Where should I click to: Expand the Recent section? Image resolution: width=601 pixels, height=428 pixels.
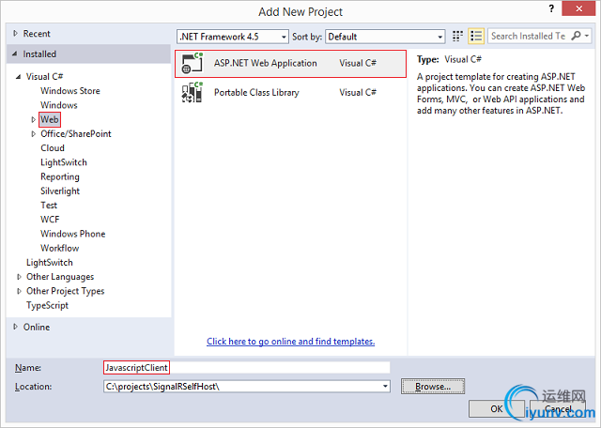pos(15,34)
